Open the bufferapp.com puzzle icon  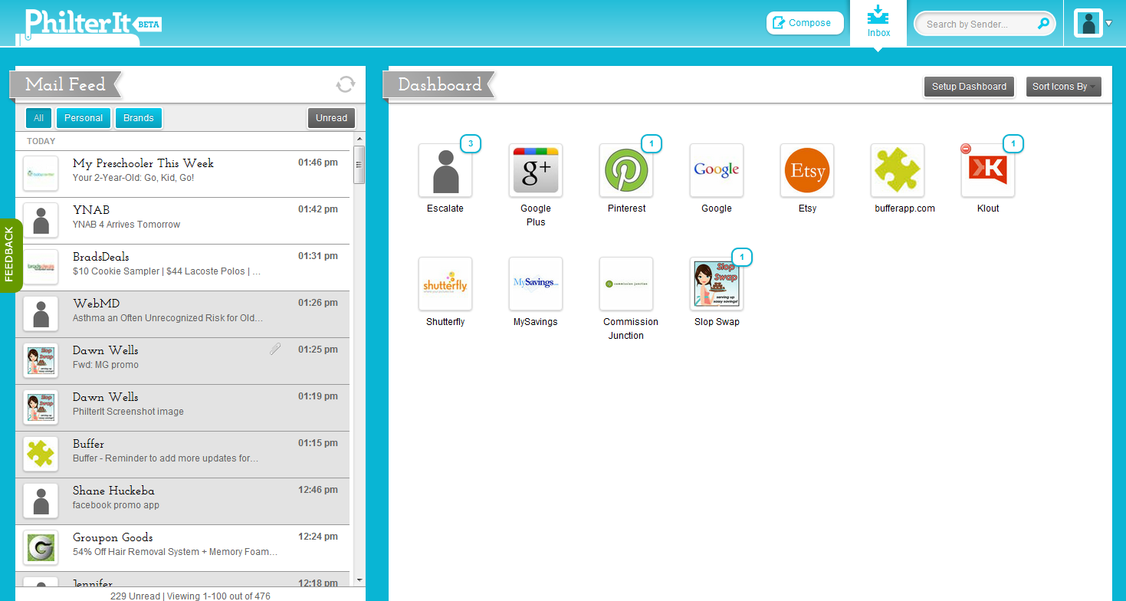click(898, 170)
